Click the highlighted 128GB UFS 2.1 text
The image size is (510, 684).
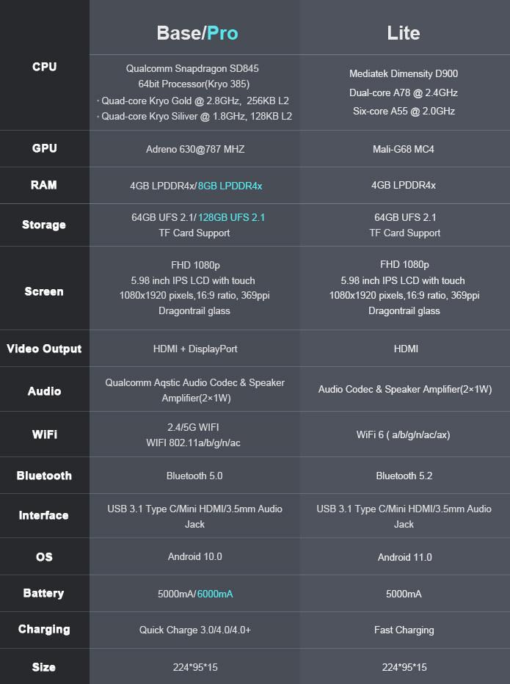tap(231, 217)
